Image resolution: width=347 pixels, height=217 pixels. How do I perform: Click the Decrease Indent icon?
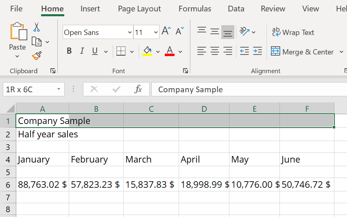pyautogui.click(x=244, y=51)
